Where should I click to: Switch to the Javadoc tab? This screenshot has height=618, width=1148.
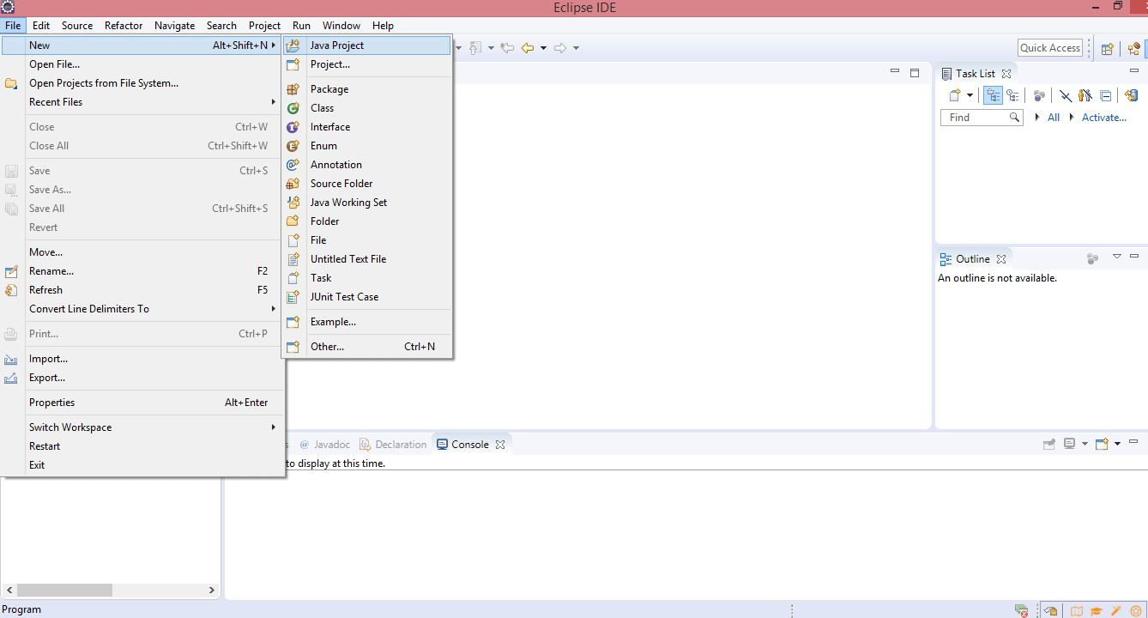324,445
